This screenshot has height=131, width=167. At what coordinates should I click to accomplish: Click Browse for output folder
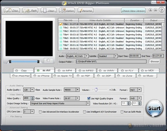coord(155,62)
